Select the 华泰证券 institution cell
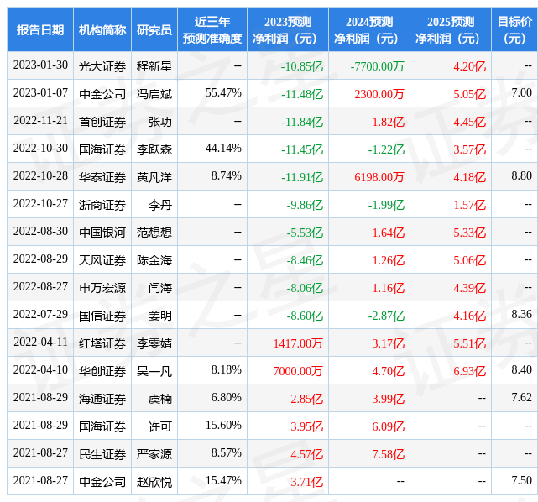The width and height of the screenshot is (538, 502). click(102, 177)
